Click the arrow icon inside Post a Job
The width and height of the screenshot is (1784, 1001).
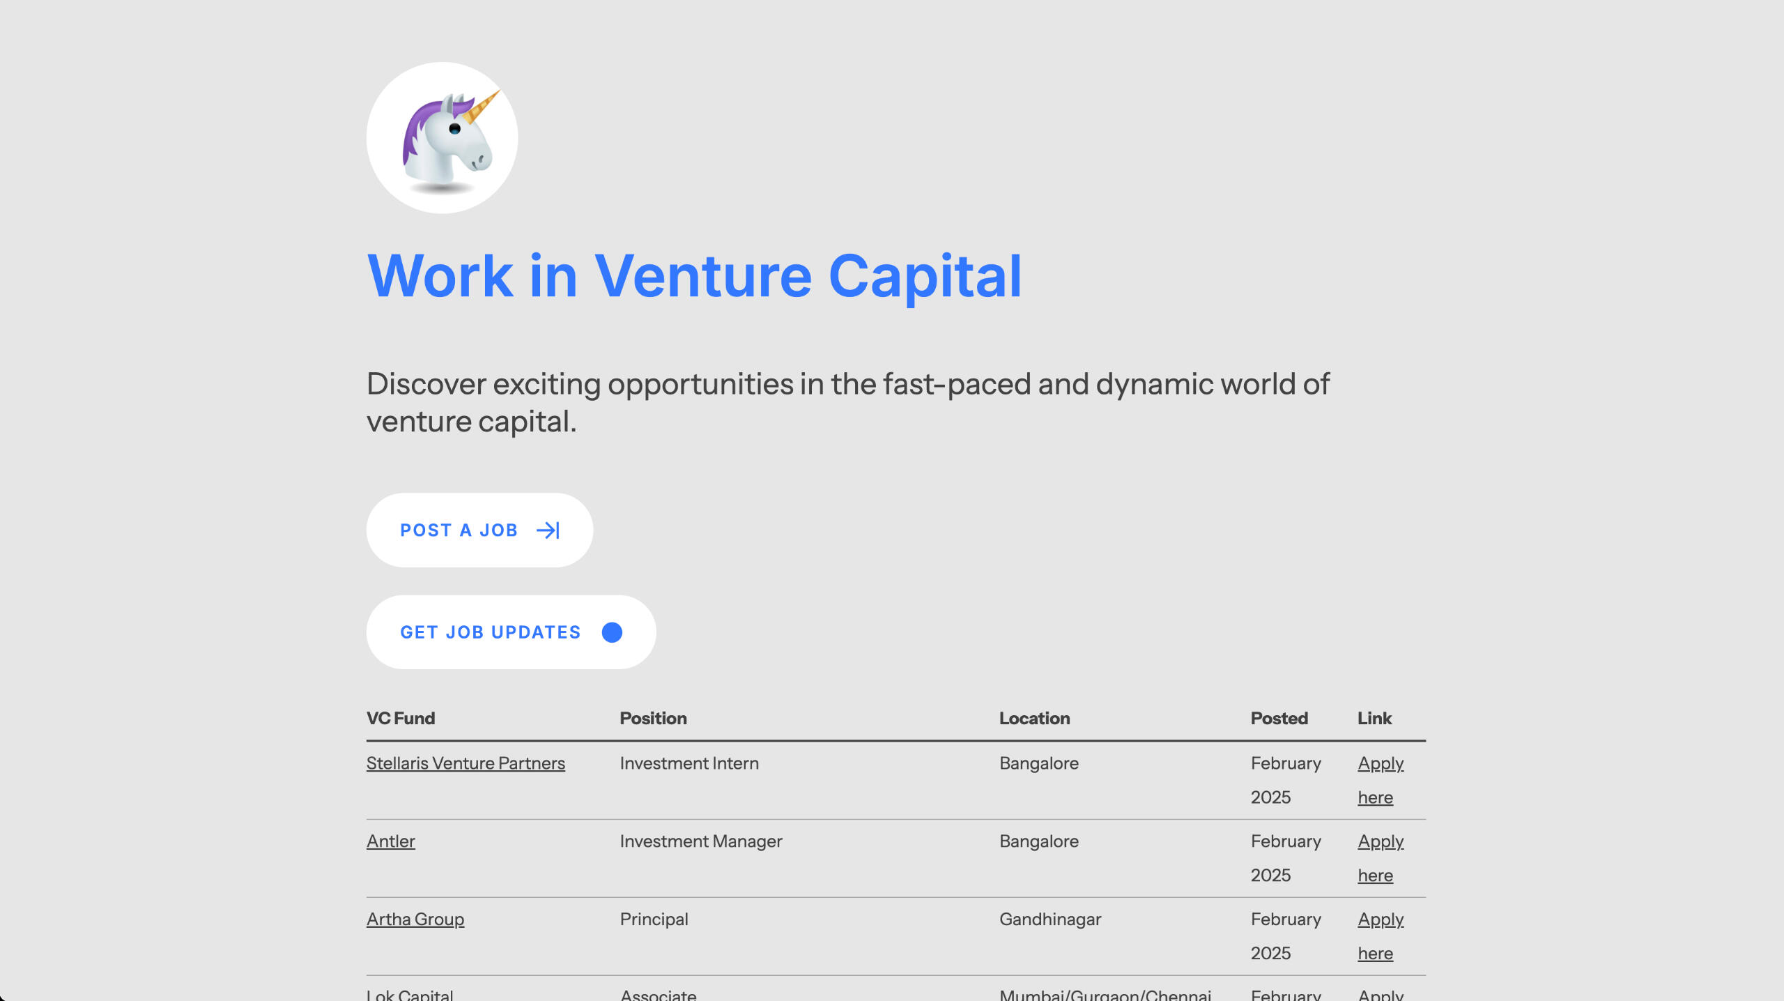(x=548, y=530)
